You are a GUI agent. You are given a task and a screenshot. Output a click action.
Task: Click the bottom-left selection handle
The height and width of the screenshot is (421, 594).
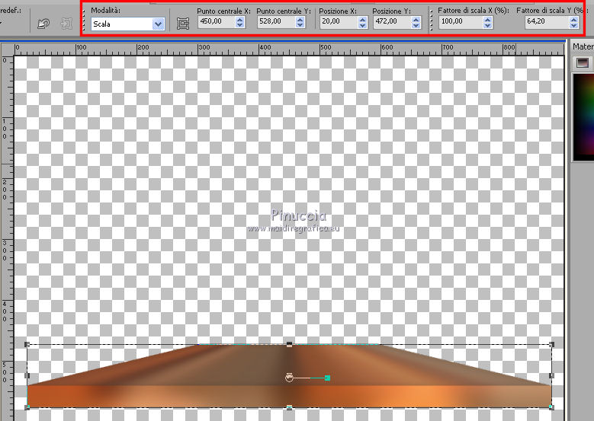[x=27, y=407]
